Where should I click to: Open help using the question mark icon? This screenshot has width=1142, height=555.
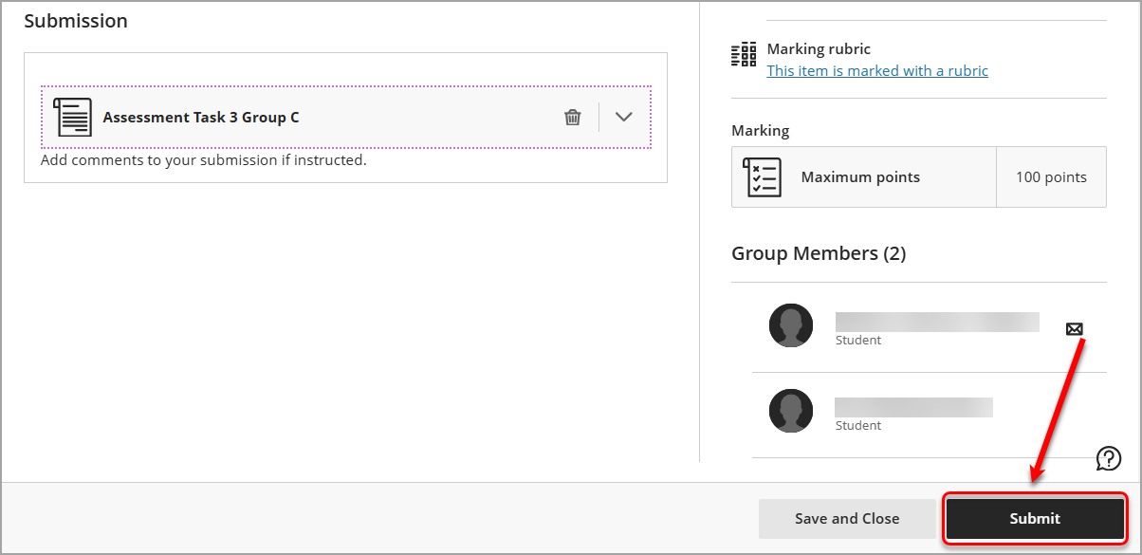coord(1108,458)
